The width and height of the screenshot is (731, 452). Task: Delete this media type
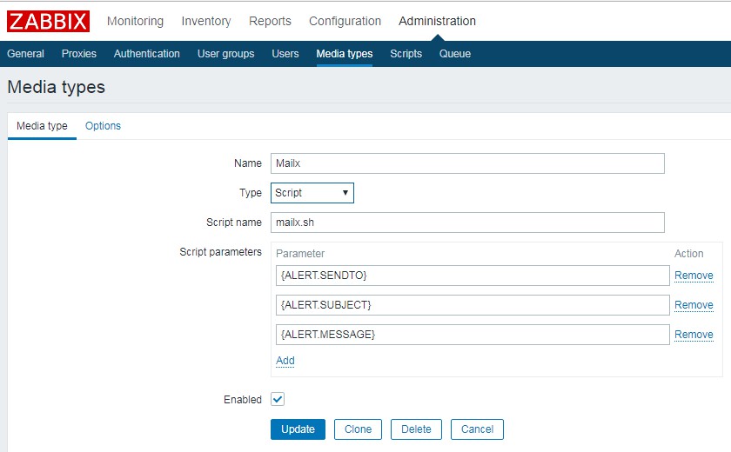click(x=416, y=429)
